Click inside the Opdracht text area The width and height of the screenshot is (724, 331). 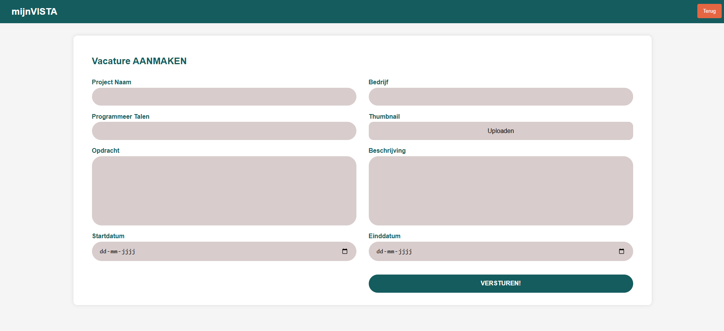(224, 191)
